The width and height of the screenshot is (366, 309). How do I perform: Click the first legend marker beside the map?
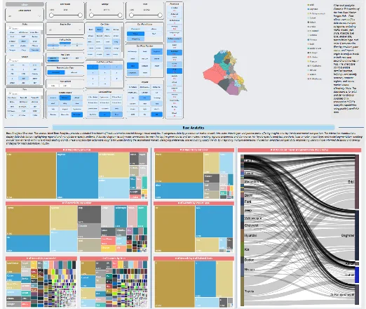coord(309,5)
